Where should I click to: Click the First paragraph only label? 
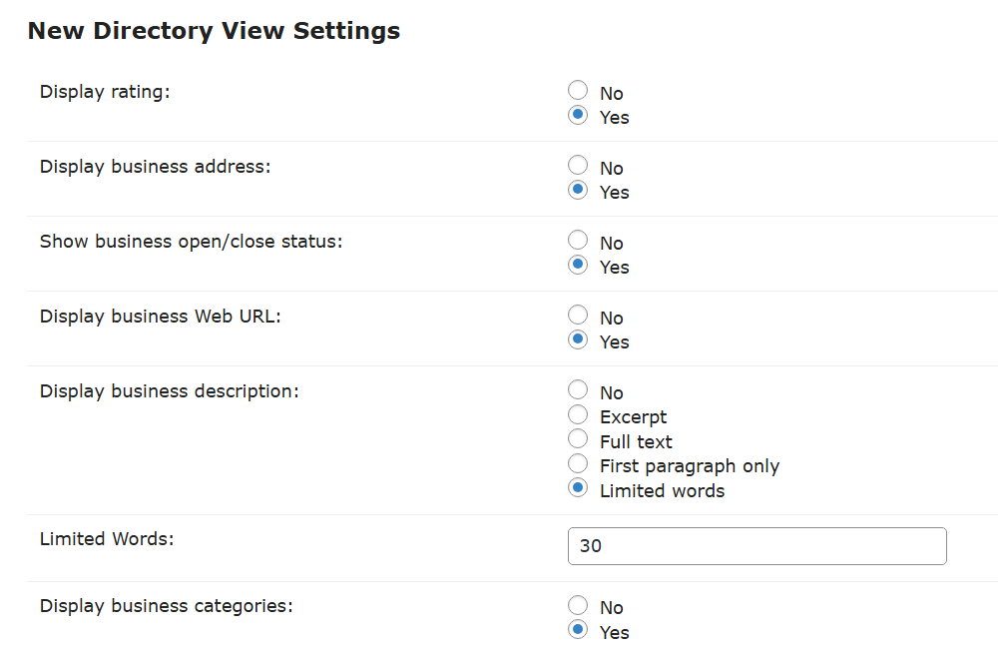click(689, 466)
